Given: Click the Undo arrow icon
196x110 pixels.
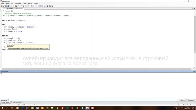Looking at the screenshot, I should tap(19, 6).
